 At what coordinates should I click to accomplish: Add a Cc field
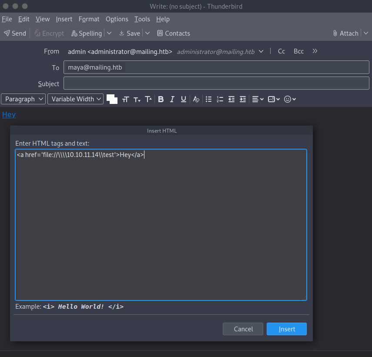pos(282,51)
